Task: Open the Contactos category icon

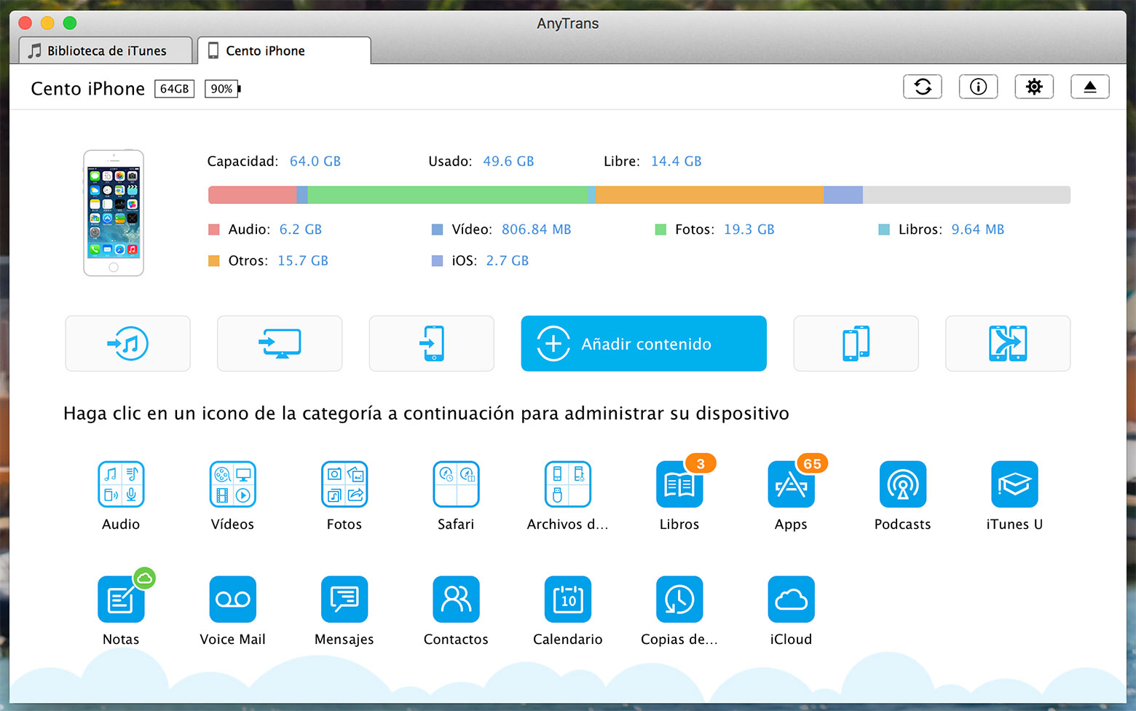Action: click(456, 600)
